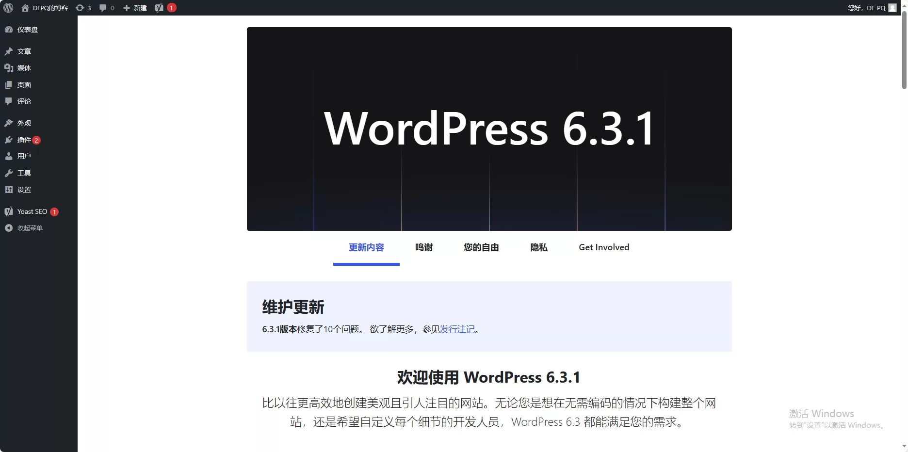
Task: Open the 您好, DF-PQ account menu
Action: pyautogui.click(x=866, y=8)
